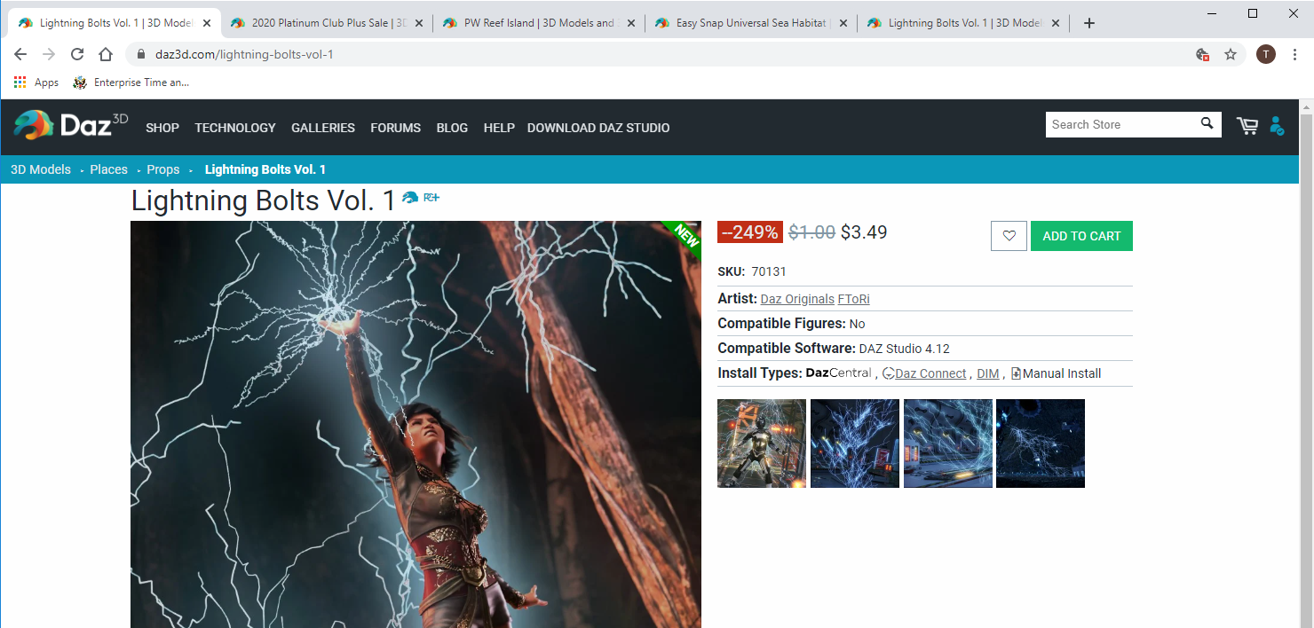Switch to last Lightning Bolts Vol. 1 tab

962,23
